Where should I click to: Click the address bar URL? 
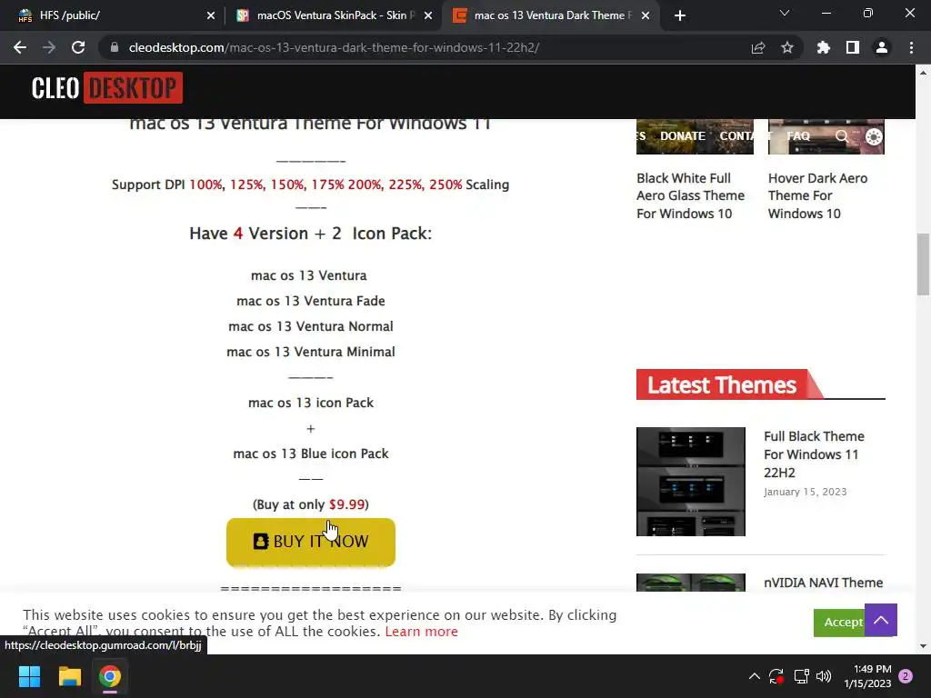(x=334, y=47)
